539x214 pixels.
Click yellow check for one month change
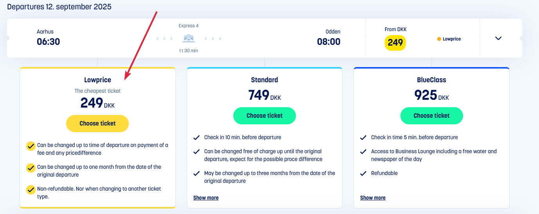pyautogui.click(x=31, y=168)
